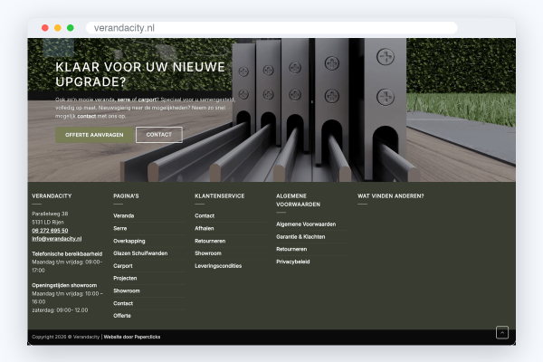Open Privacybeleid link
543x362 pixels.
293,262
